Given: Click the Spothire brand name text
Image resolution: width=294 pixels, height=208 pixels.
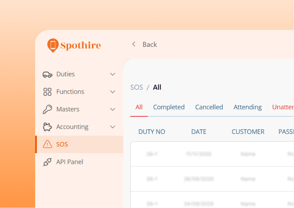Looking at the screenshot, I should tap(81, 45).
